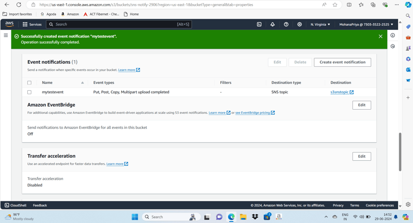This screenshot has width=413, height=223.
Task: Expand the left hamburger navigation menu
Action: [x=6, y=35]
